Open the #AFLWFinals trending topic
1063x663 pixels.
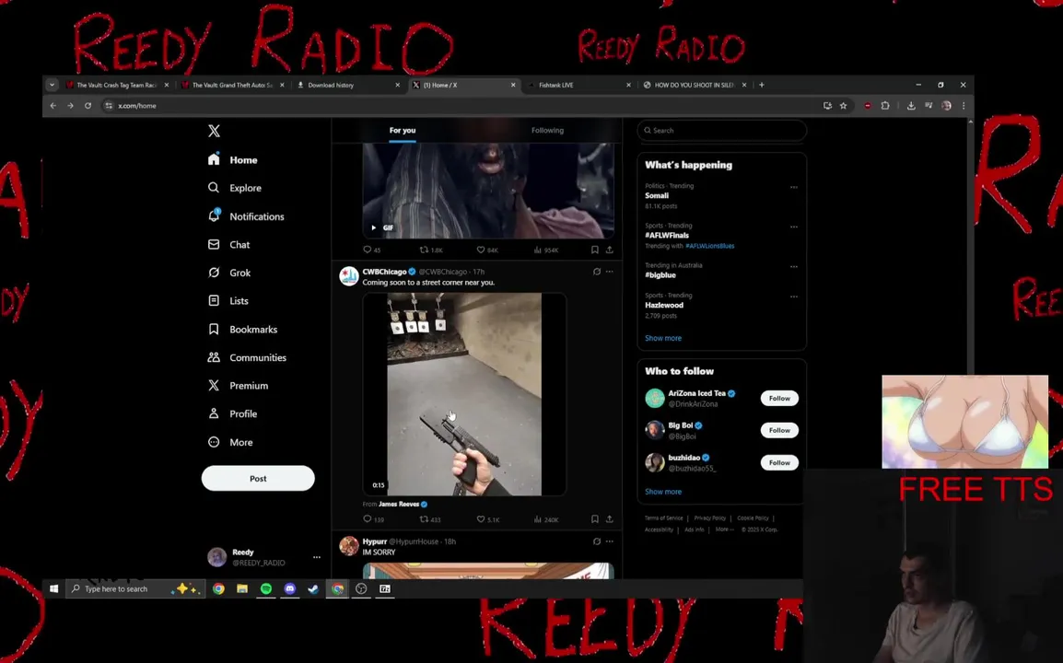click(x=667, y=235)
